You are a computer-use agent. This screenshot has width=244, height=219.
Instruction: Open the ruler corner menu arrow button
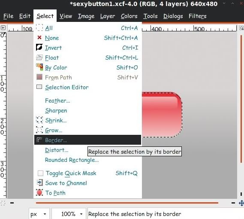tap(3, 28)
